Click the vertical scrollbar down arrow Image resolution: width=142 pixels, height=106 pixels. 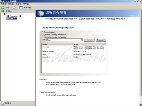tap(140, 105)
